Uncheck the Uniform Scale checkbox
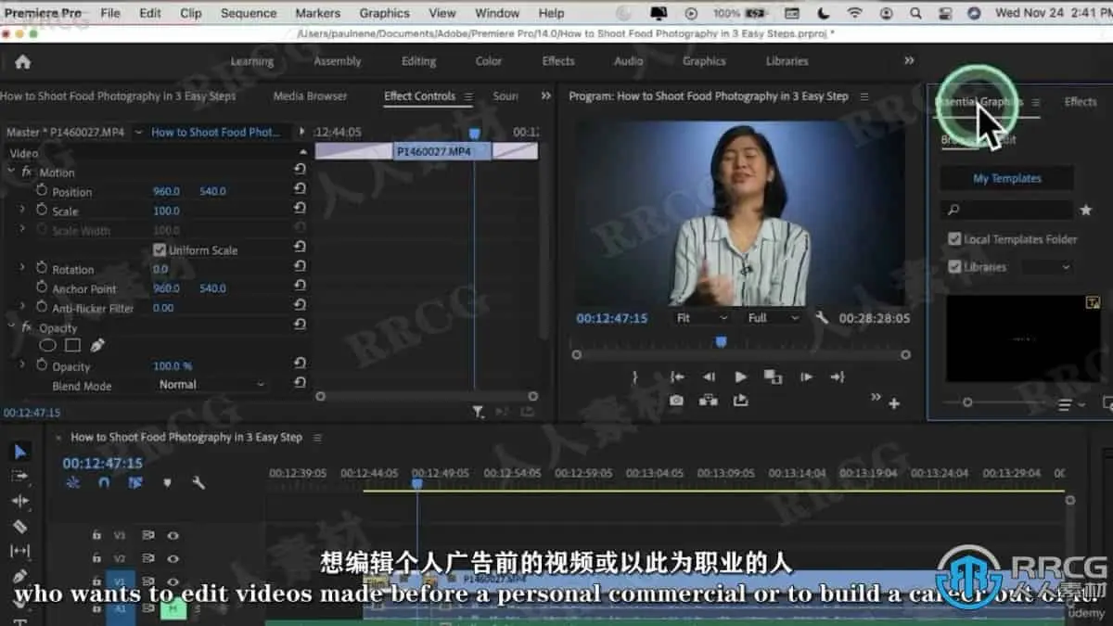The image size is (1113, 626). [159, 249]
